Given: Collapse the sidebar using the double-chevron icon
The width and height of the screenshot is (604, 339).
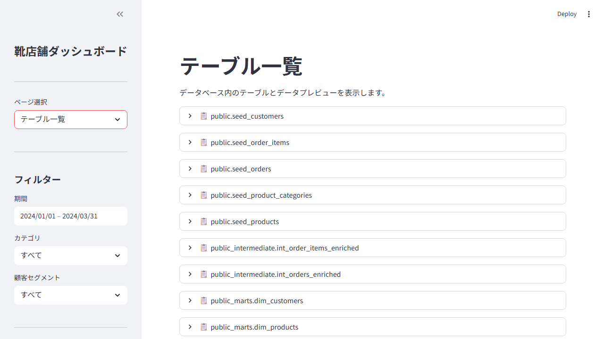Looking at the screenshot, I should coord(119,14).
